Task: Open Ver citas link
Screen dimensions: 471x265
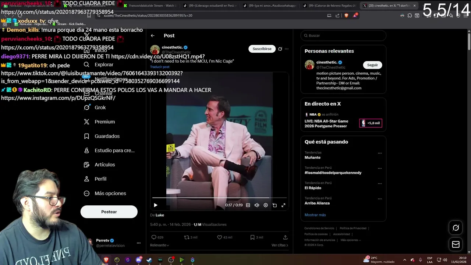Action: tap(280, 245)
